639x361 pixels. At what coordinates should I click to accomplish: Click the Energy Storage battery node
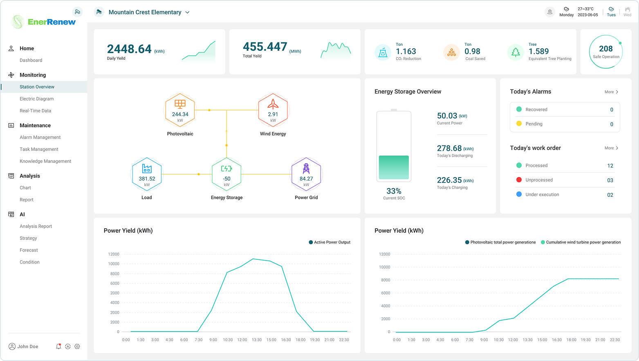point(226,174)
